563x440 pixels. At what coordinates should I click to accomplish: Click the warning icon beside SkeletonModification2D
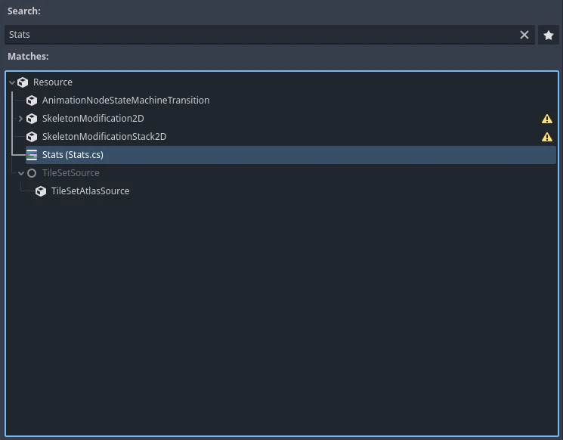(547, 119)
